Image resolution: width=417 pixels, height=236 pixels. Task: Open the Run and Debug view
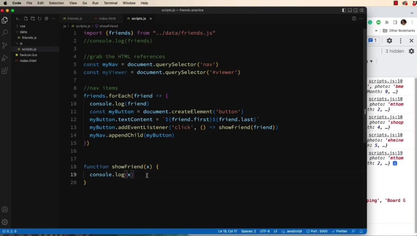[5, 58]
